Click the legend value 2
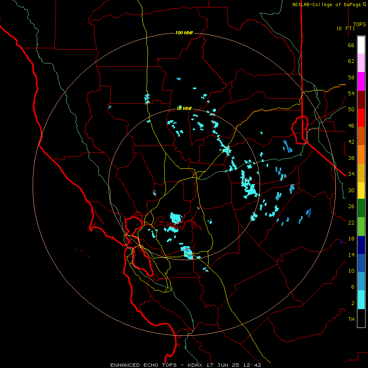368x368 pixels. coord(353,303)
